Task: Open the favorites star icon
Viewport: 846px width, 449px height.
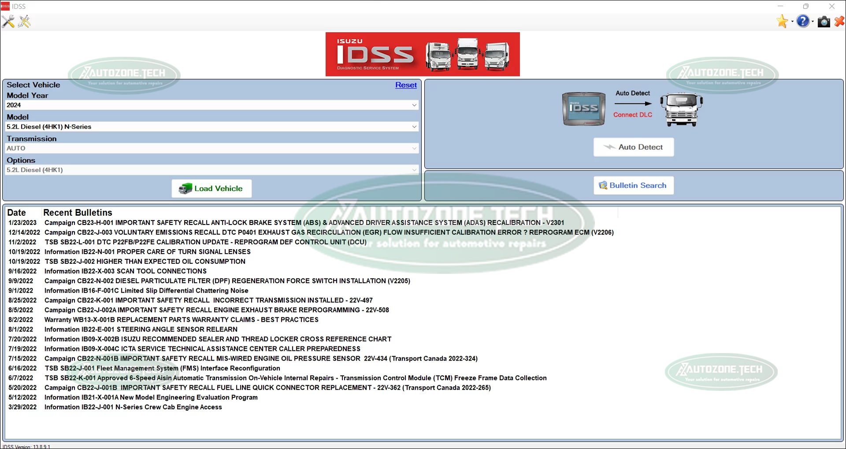Action: tap(783, 21)
